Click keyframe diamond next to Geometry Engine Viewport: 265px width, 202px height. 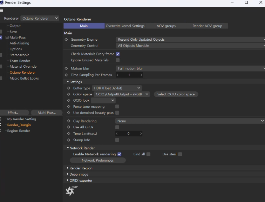[66, 40]
